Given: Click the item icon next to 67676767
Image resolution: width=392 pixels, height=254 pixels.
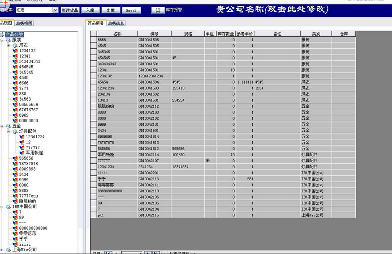Looking at the screenshot, I should click(15, 110).
